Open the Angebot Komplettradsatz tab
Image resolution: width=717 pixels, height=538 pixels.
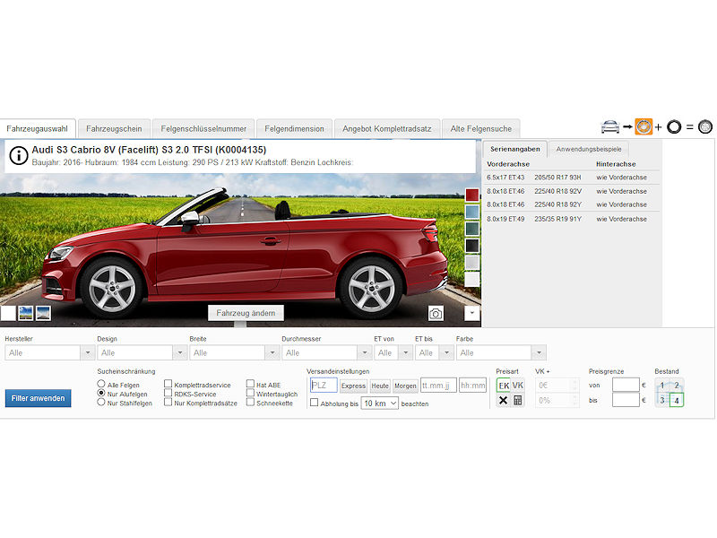pyautogui.click(x=387, y=129)
